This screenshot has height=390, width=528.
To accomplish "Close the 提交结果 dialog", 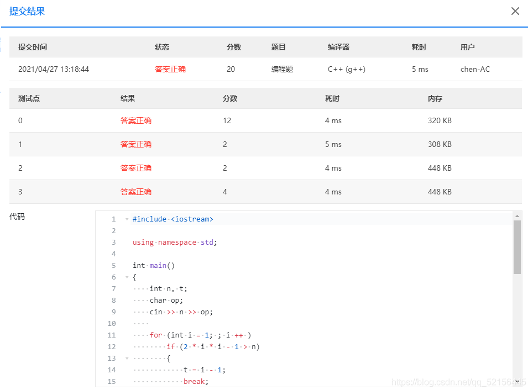I will pyautogui.click(x=515, y=10).
